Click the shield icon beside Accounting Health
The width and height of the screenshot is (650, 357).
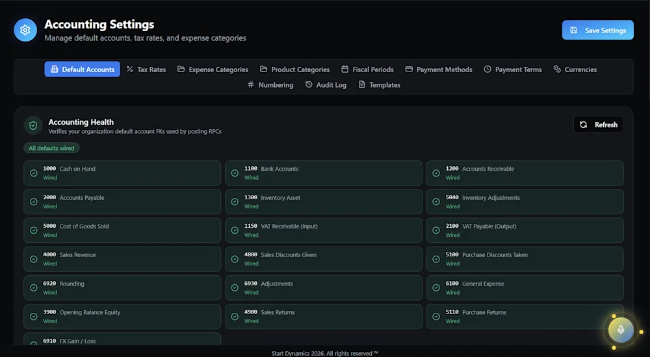tap(33, 125)
